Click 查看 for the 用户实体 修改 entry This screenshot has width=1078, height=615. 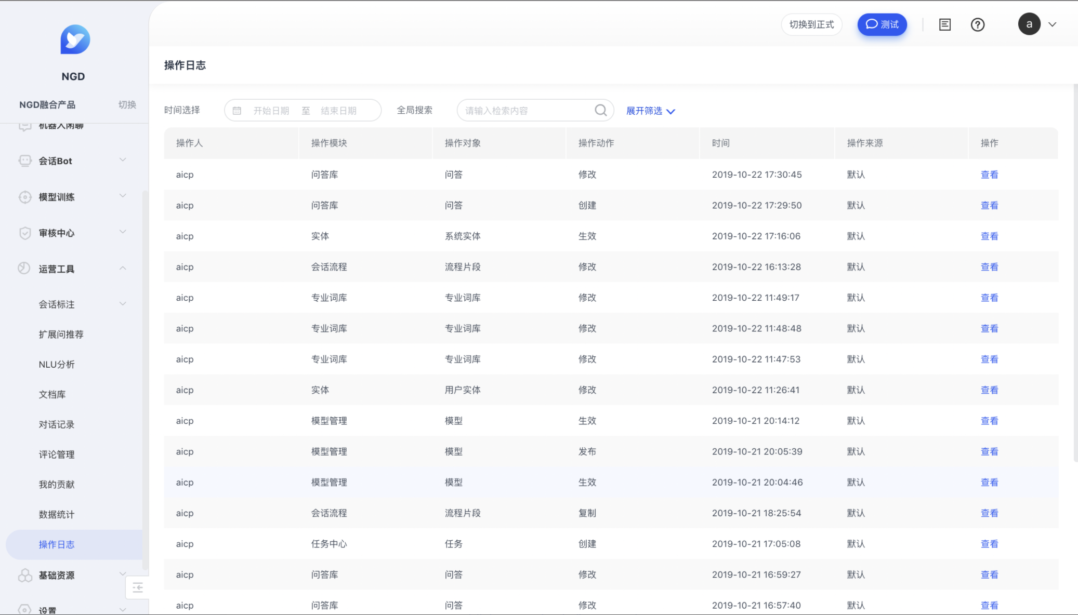(989, 390)
